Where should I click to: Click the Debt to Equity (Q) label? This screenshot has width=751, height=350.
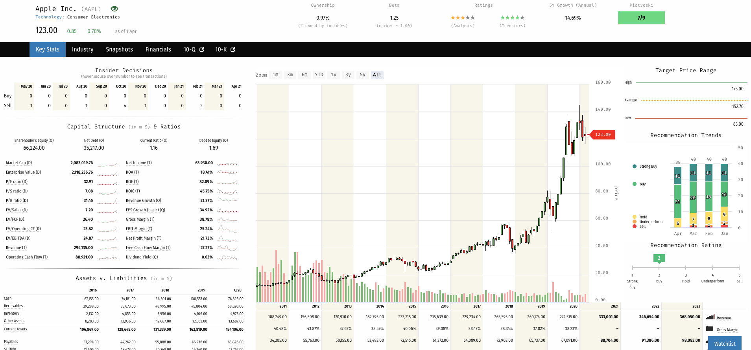pyautogui.click(x=214, y=141)
